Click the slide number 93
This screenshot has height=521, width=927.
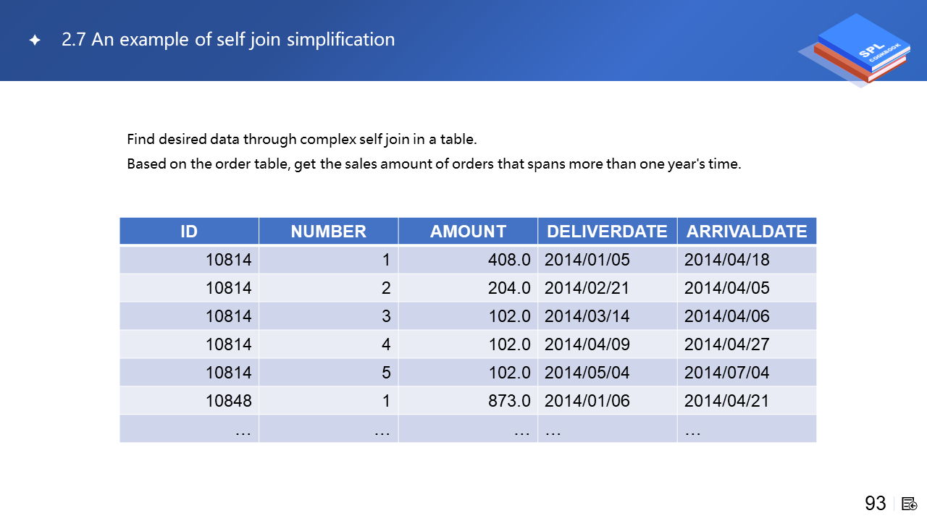[x=875, y=504]
